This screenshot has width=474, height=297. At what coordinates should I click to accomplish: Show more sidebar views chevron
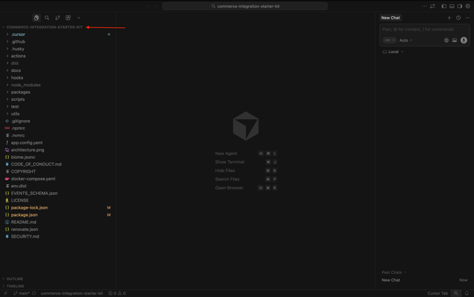point(78,18)
